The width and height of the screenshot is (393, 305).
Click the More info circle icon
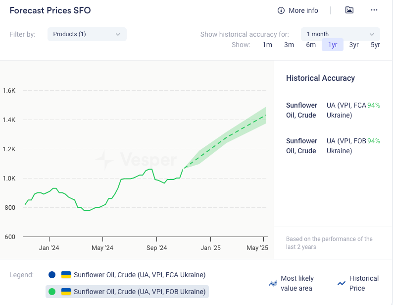tap(281, 10)
